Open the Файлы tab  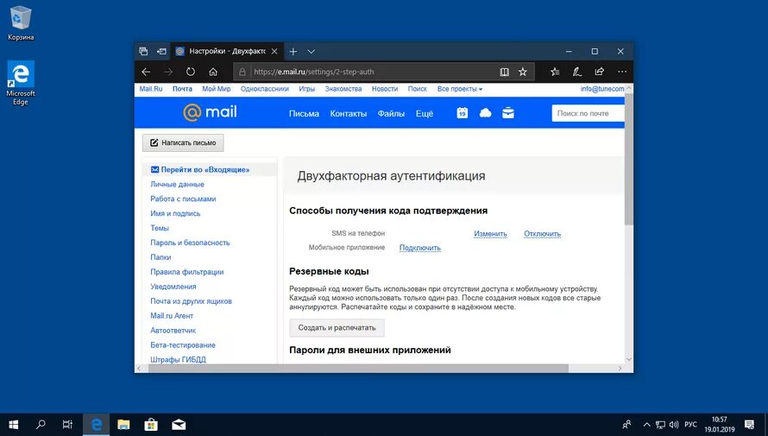[x=391, y=114]
